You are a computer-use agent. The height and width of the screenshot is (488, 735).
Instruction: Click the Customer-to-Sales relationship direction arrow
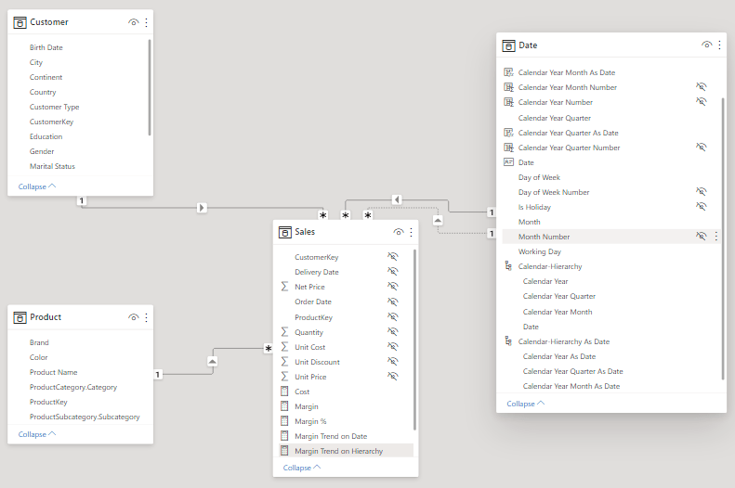coord(202,208)
